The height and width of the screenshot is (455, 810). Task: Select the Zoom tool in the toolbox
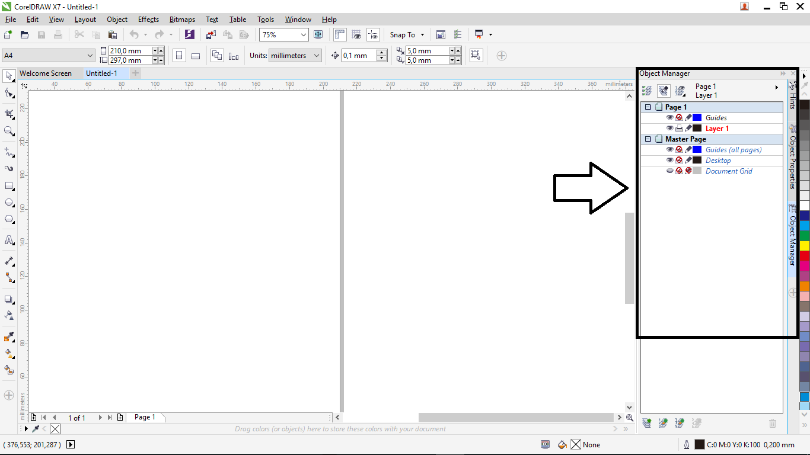click(x=8, y=129)
